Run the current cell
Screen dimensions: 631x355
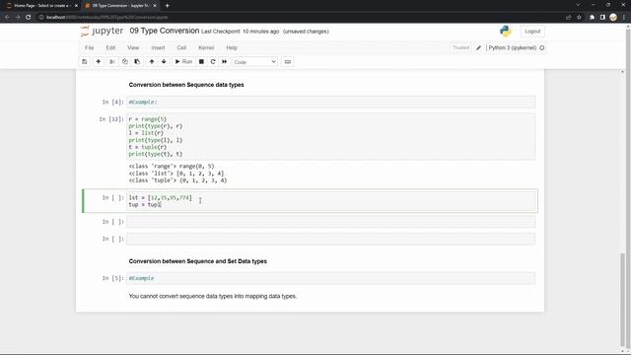point(183,61)
